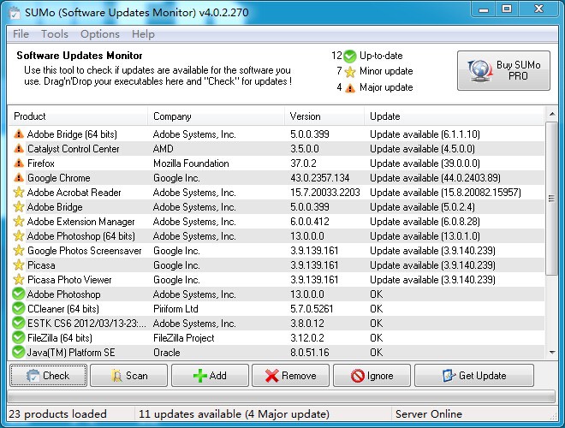Click version 3.12.0.2 of FileZilla
The height and width of the screenshot is (428, 565).
pyautogui.click(x=307, y=337)
